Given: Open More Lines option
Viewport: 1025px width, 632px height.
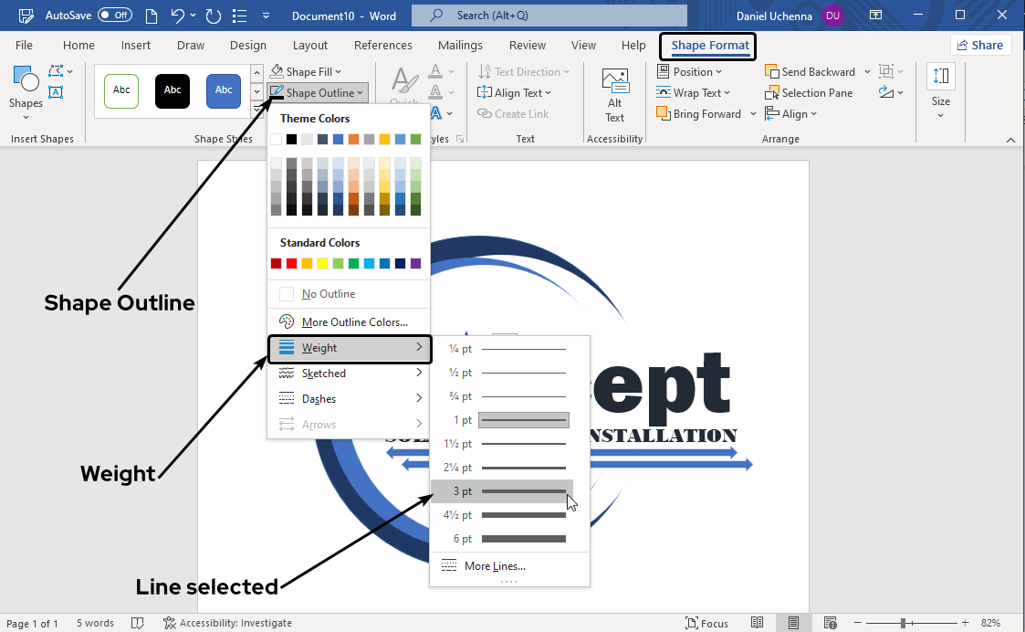Looking at the screenshot, I should coord(494,566).
